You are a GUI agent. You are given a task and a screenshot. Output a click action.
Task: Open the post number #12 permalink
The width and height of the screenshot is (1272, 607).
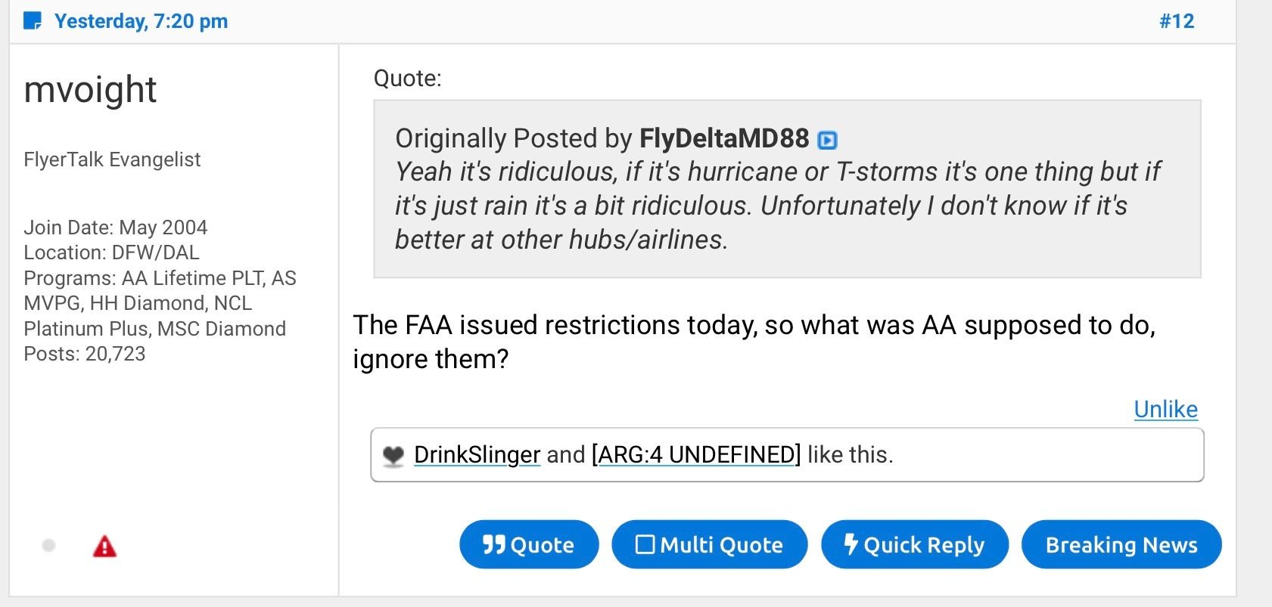point(1177,21)
